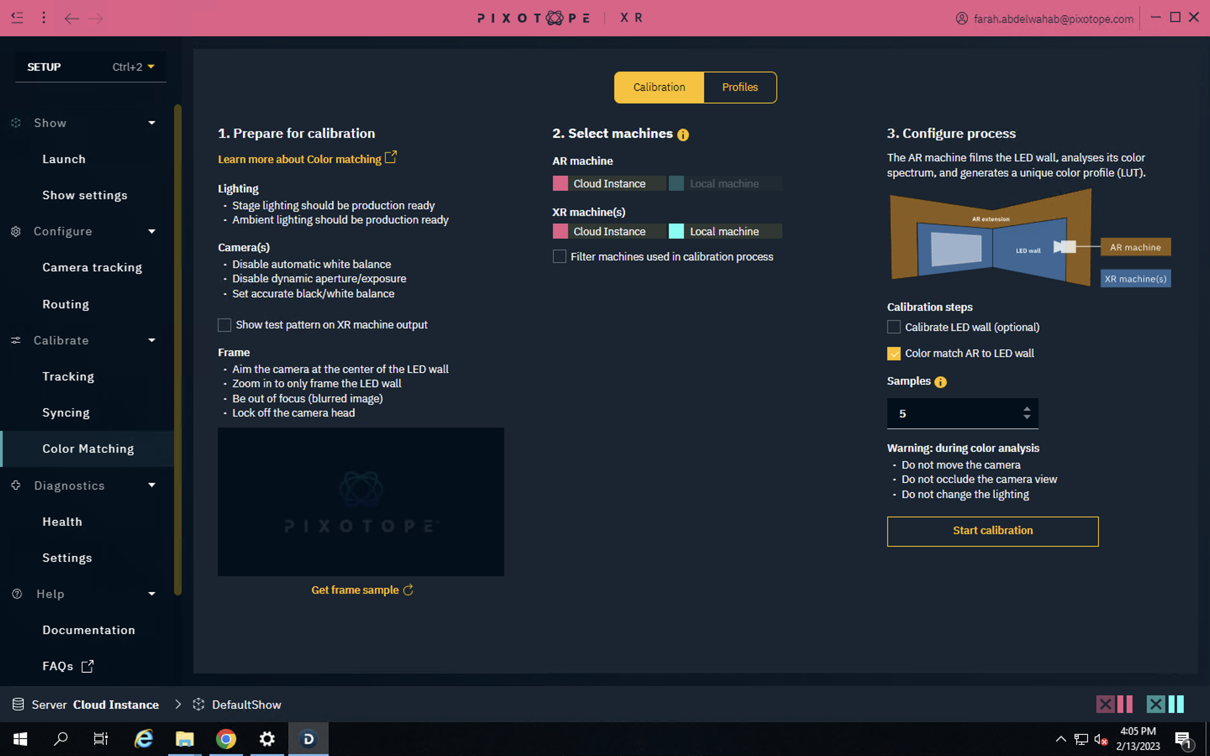Go back with the left arrow icon
The width and height of the screenshot is (1210, 756).
tap(71, 18)
